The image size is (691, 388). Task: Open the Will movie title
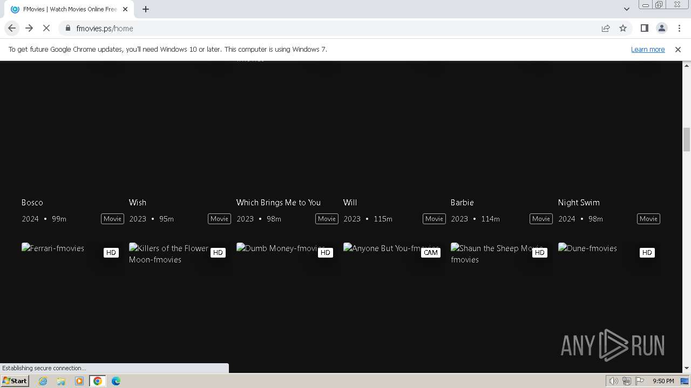350,203
